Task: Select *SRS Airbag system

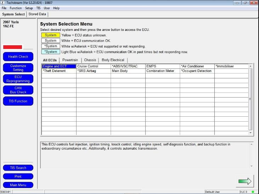Action: 94,71
